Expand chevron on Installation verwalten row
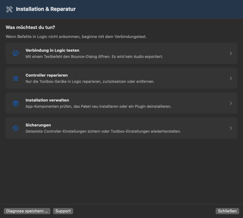The image size is (243, 218). coord(231,103)
